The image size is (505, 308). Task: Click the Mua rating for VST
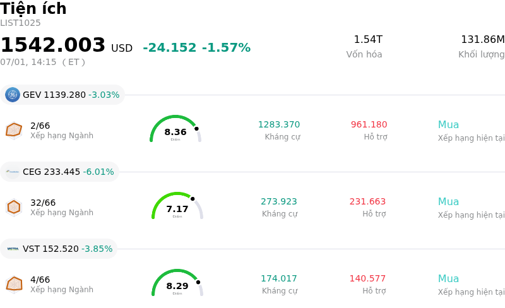point(448,279)
